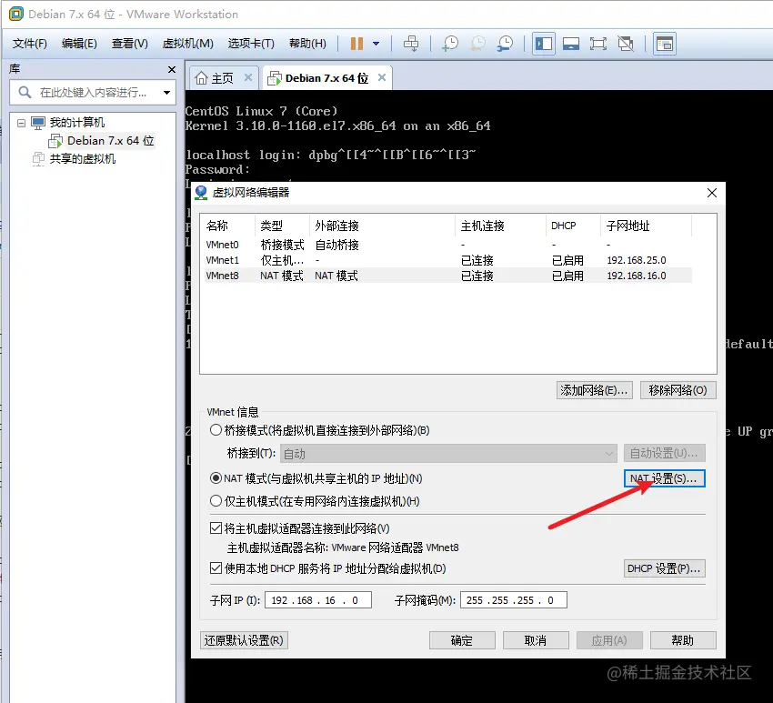Click the 我的计算机 computer icon

[x=38, y=122]
